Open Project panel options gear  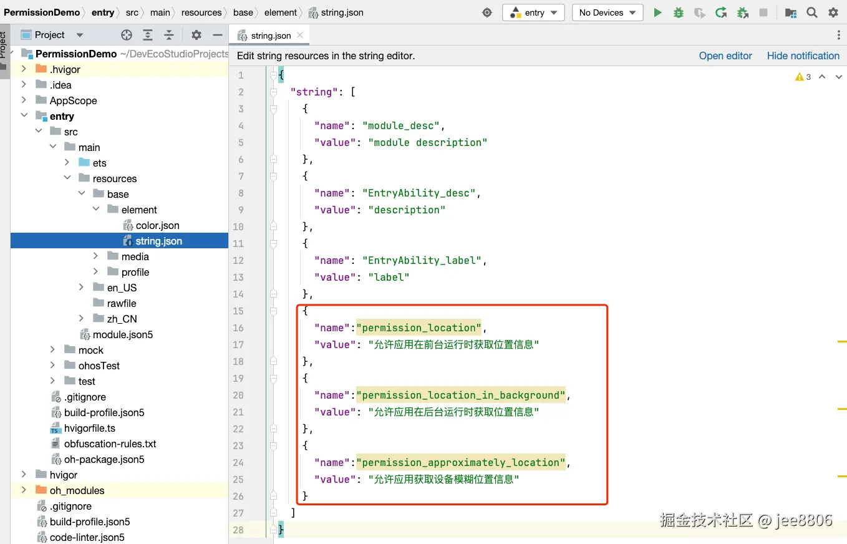point(196,35)
